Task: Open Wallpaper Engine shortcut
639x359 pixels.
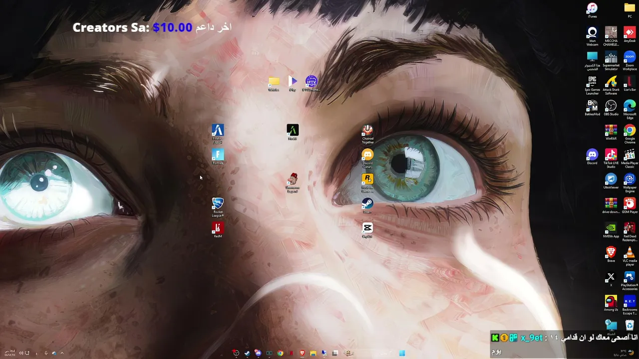Action: pyautogui.click(x=630, y=183)
